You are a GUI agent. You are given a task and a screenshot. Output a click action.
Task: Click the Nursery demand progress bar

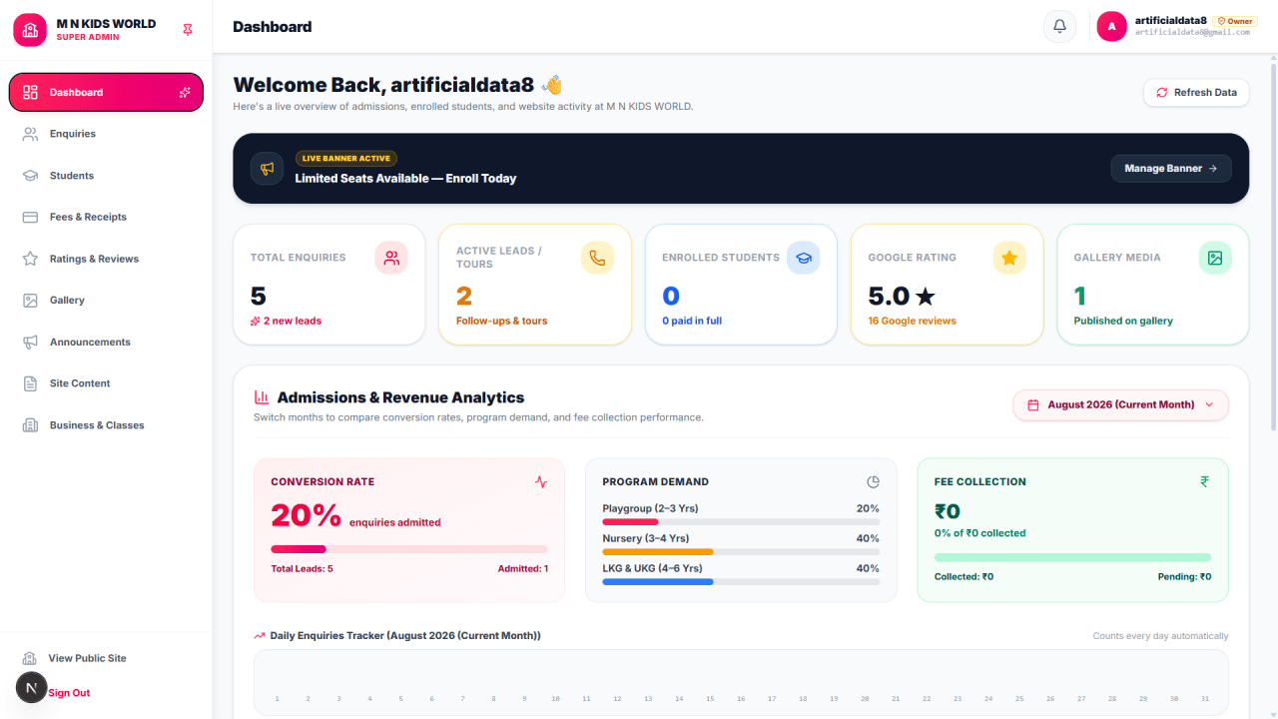741,552
